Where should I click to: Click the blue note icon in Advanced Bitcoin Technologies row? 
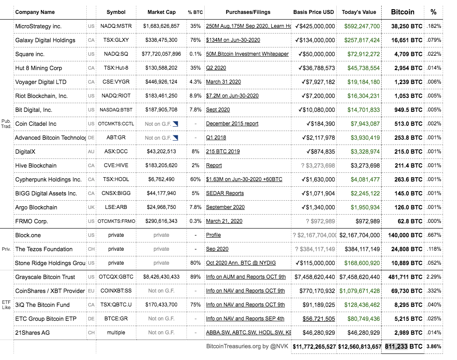175,138
